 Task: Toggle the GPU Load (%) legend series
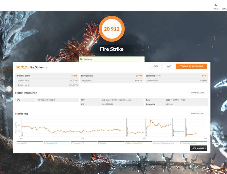111,142
